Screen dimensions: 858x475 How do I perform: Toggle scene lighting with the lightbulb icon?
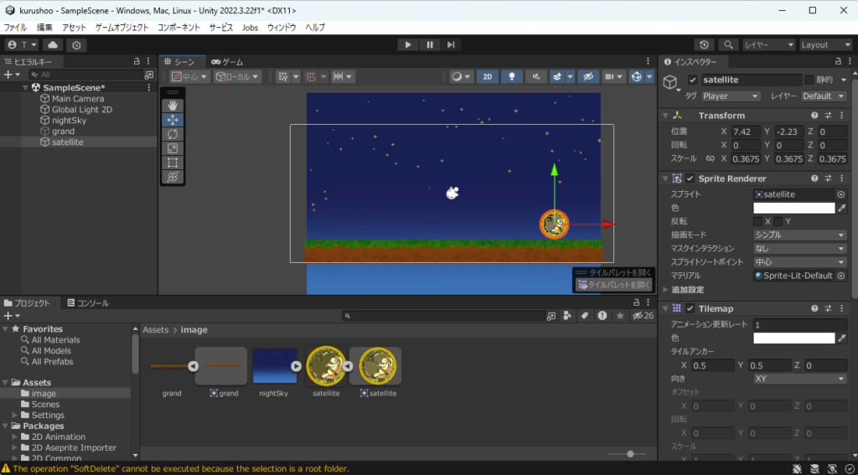511,76
